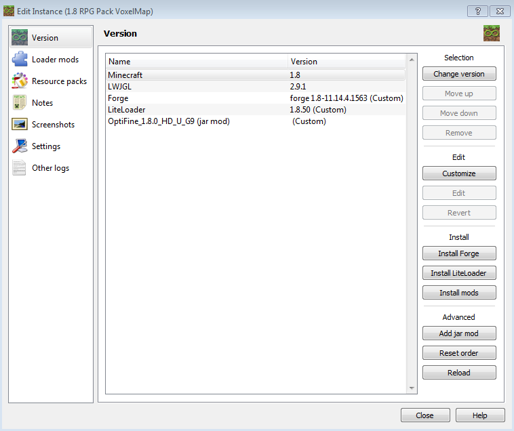514x431 pixels.
Task: Click the Customize button
Action: click(459, 173)
